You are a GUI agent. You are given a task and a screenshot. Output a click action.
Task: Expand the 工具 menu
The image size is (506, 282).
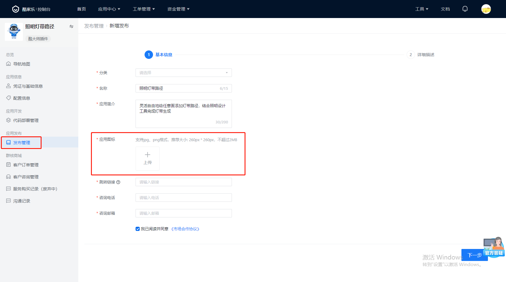coord(422,9)
